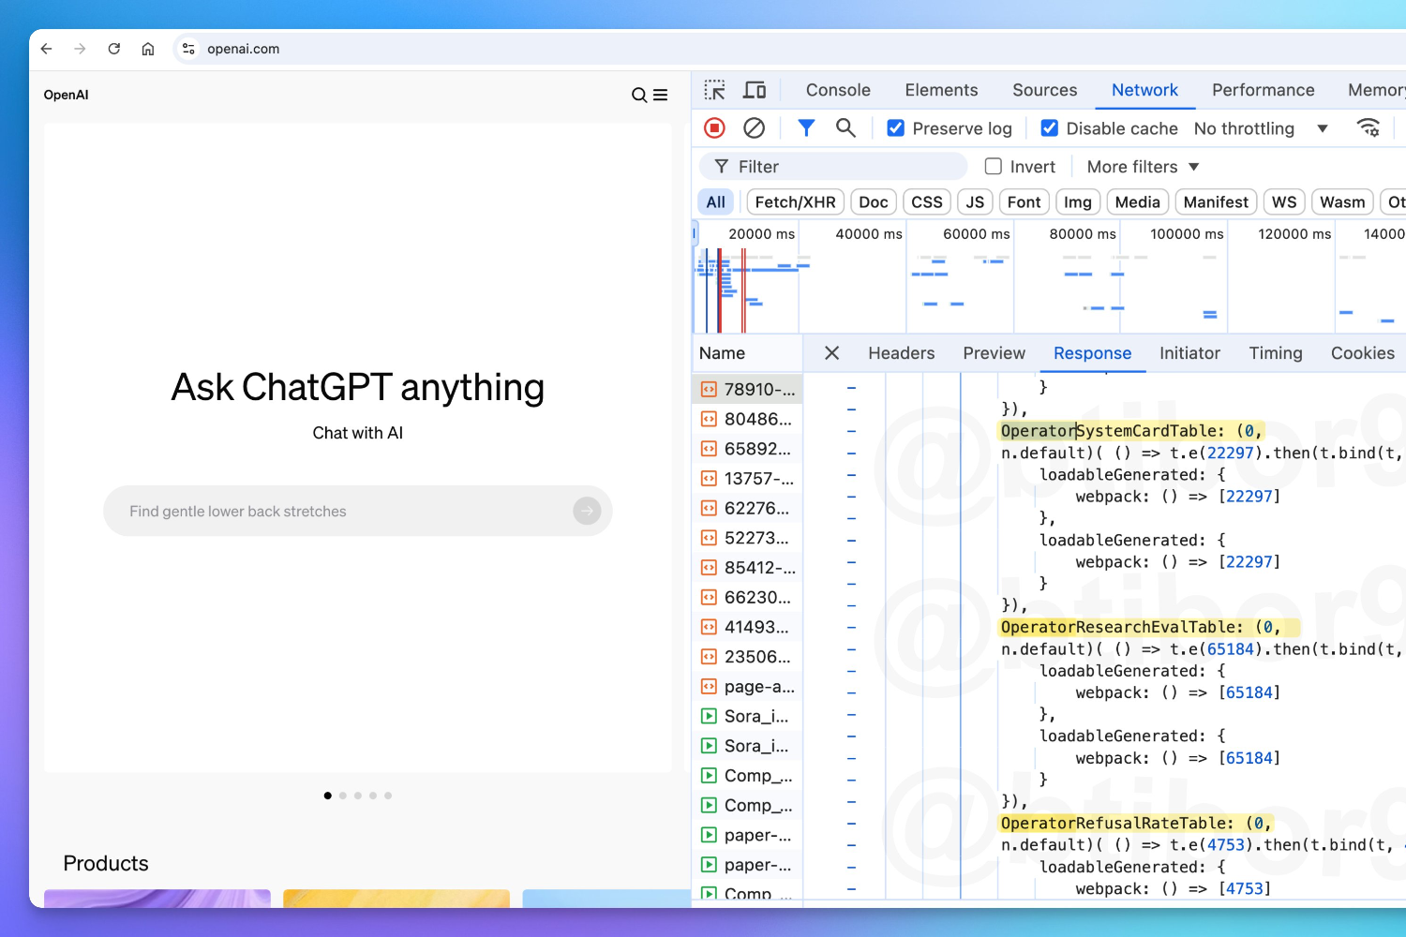The width and height of the screenshot is (1406, 937).
Task: Submit the ChatGPT prompt arrow button
Action: [x=587, y=511]
